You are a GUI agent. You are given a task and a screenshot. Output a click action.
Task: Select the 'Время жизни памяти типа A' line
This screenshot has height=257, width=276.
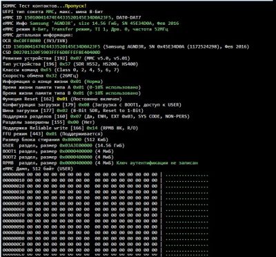coord(72,87)
